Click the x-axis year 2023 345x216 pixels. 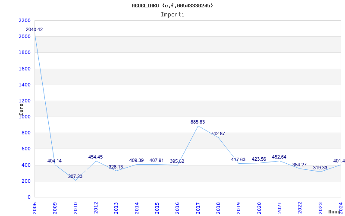[320, 208]
